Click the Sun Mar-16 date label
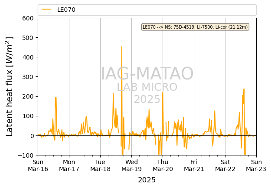The height and width of the screenshot is (188, 271). pyautogui.click(x=38, y=165)
